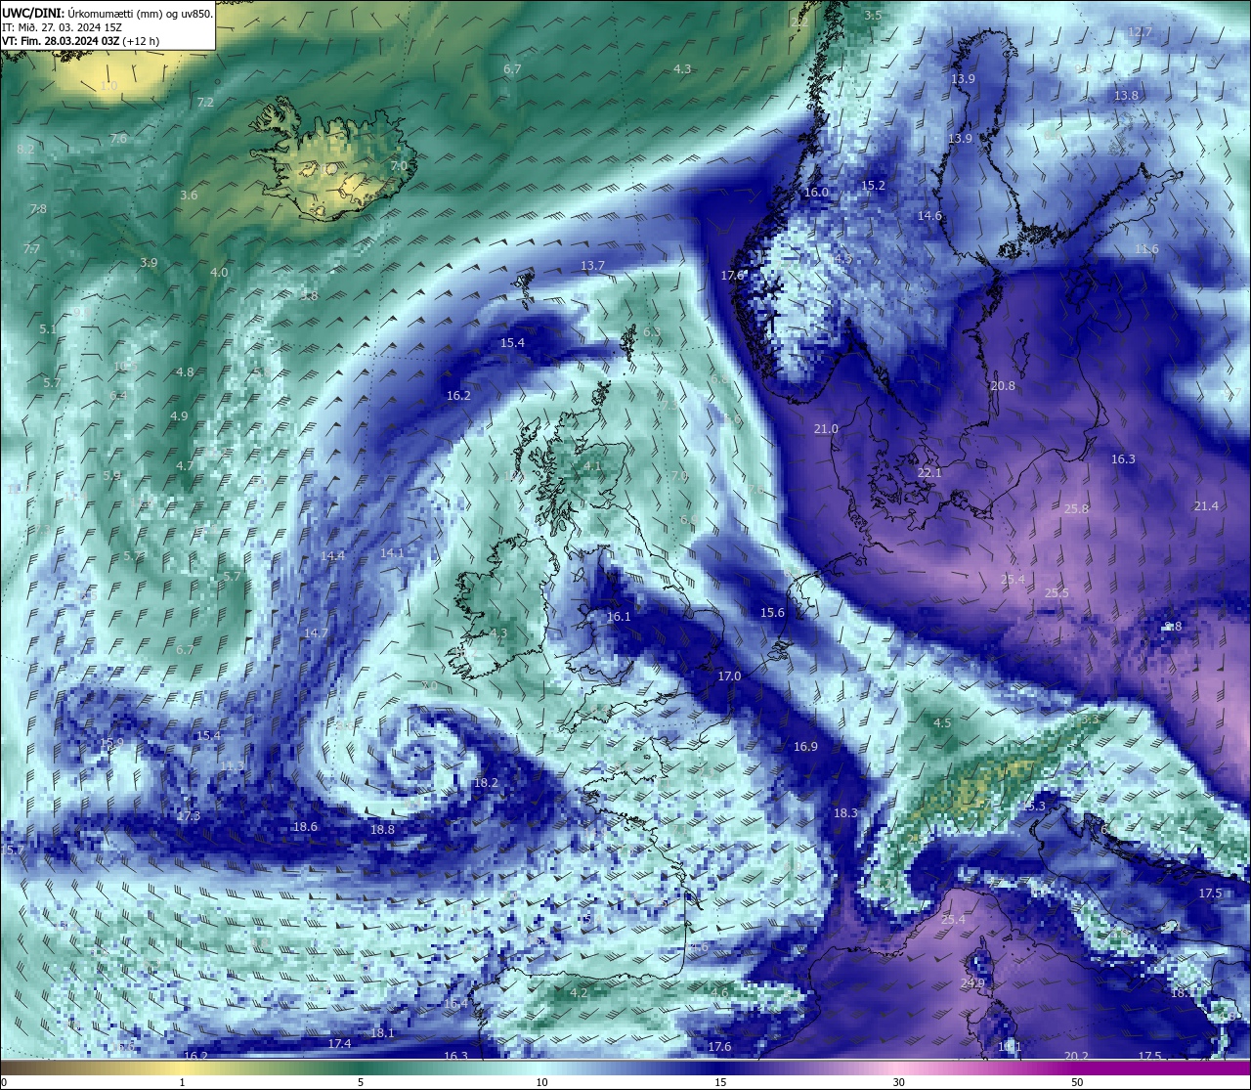
Task: Click the map value '21.0' over the North Sea
Action: (x=826, y=428)
